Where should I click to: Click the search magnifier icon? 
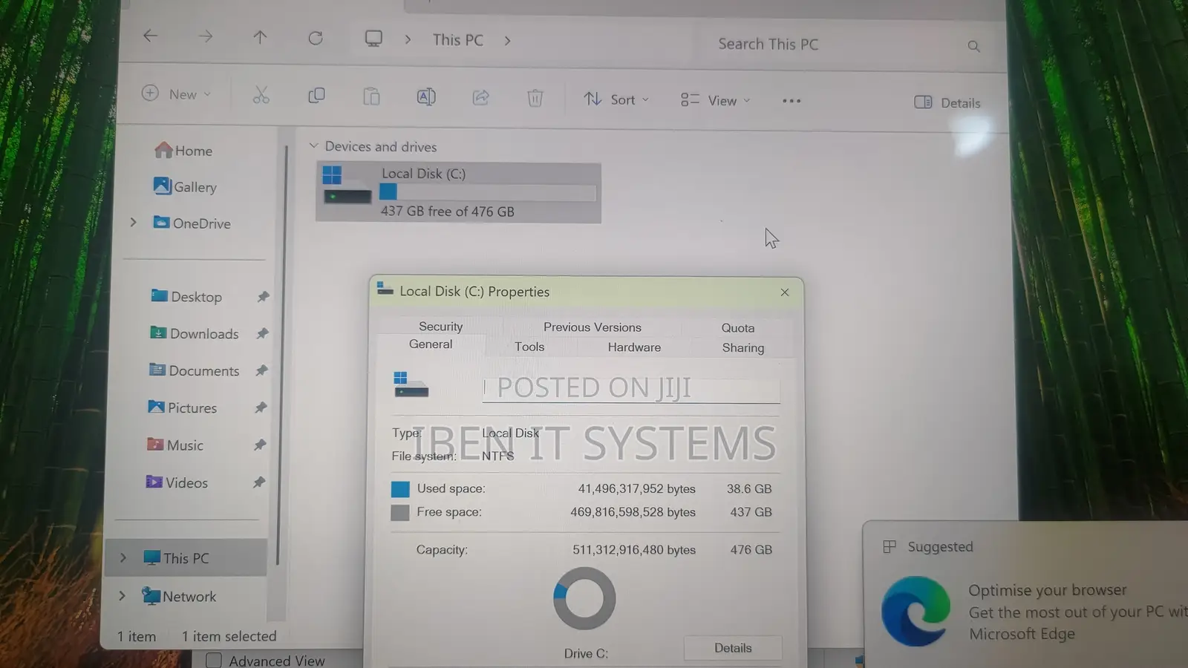click(x=973, y=46)
